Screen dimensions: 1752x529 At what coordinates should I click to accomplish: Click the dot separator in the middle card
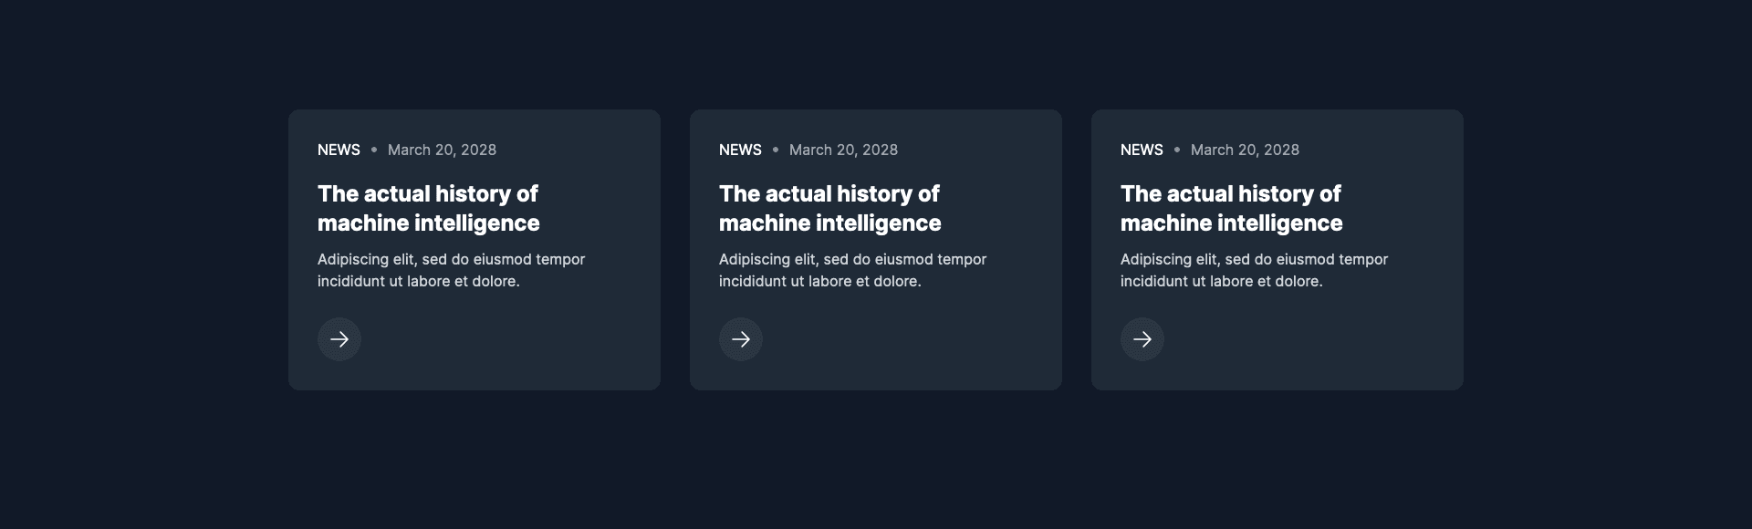pos(776,150)
